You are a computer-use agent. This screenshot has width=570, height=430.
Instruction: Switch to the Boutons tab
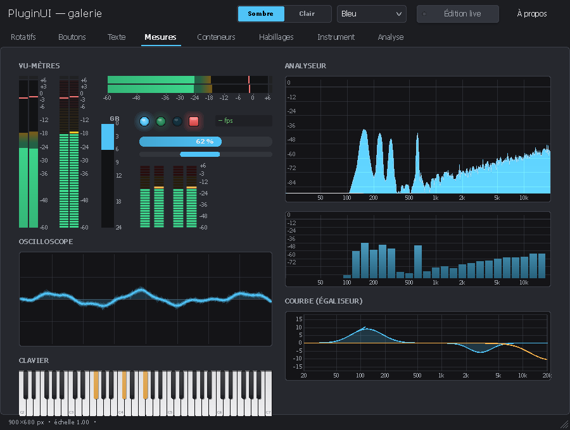pos(72,37)
